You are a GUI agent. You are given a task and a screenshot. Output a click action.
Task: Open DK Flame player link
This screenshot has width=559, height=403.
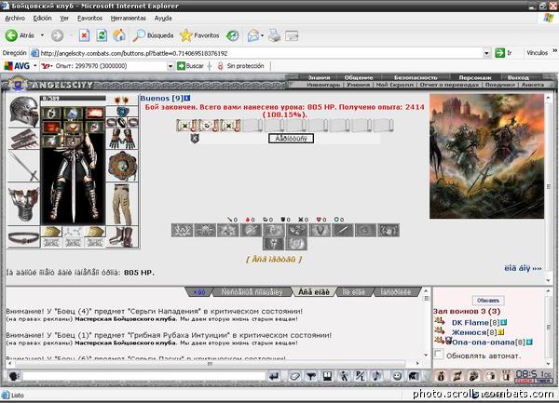471,323
